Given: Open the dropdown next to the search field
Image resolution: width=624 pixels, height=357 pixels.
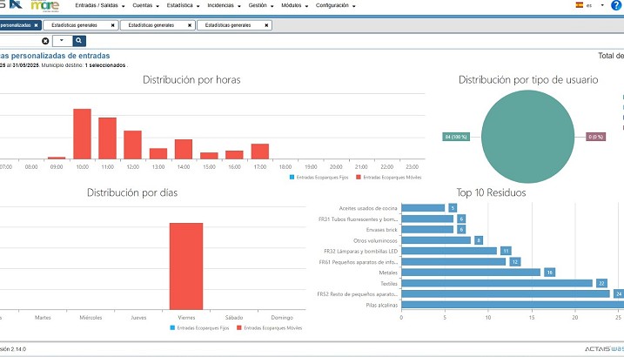Looking at the screenshot, I should [x=64, y=41].
